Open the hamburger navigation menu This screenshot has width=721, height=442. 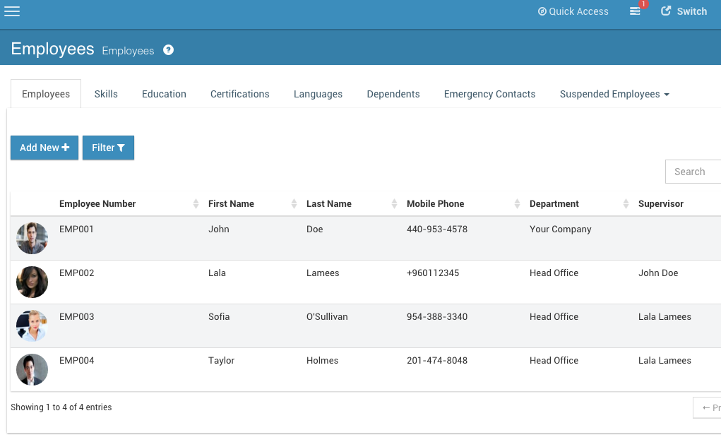point(12,11)
